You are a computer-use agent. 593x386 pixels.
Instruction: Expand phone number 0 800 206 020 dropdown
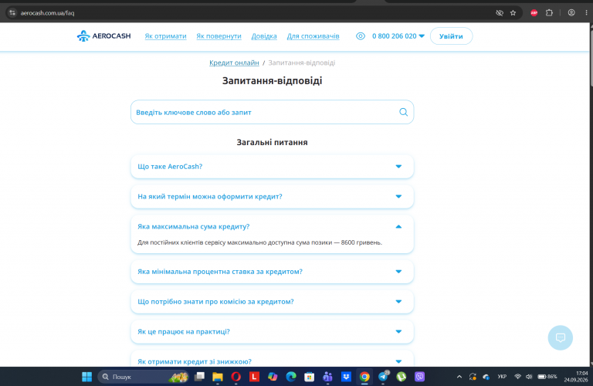(398, 36)
